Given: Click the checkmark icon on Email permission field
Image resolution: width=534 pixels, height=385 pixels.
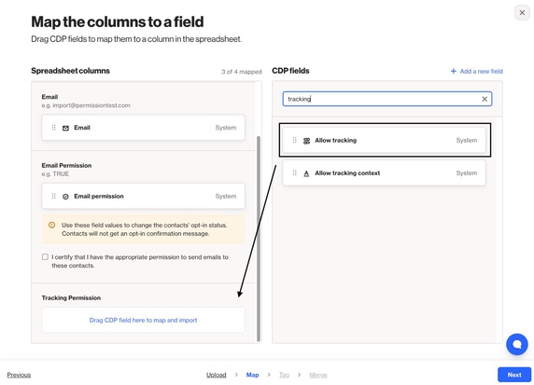Looking at the screenshot, I should [x=65, y=197].
